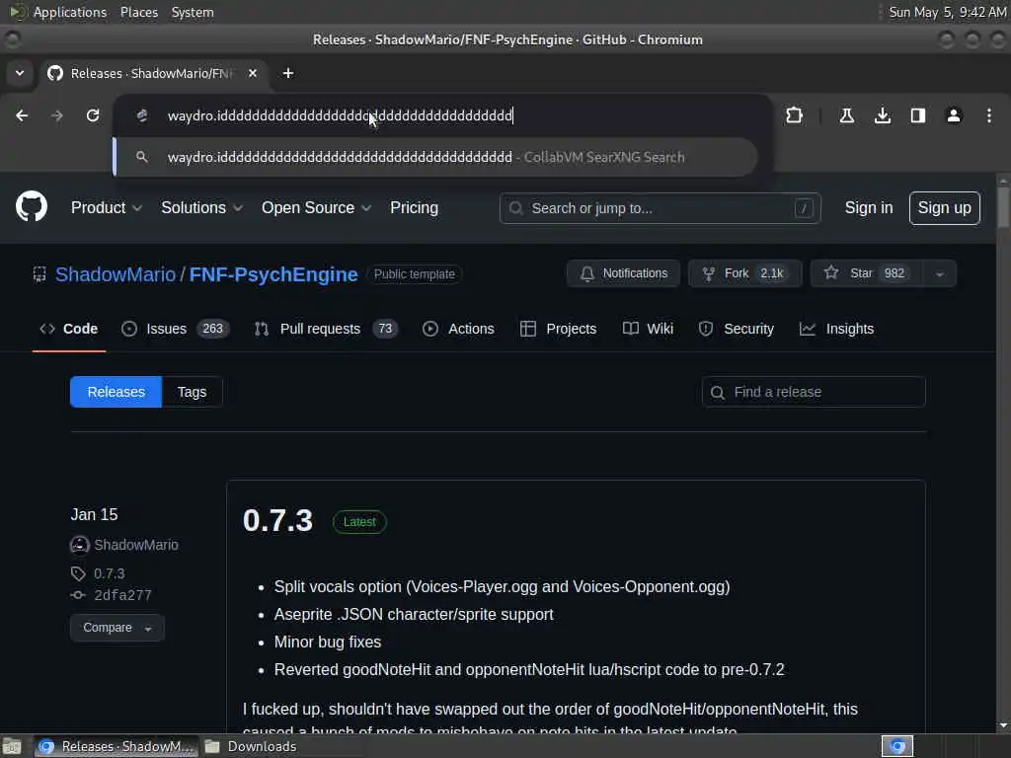Screen dimensions: 1011x758
Task: Open ShadowMario author link under Jan 15
Action: click(x=136, y=545)
